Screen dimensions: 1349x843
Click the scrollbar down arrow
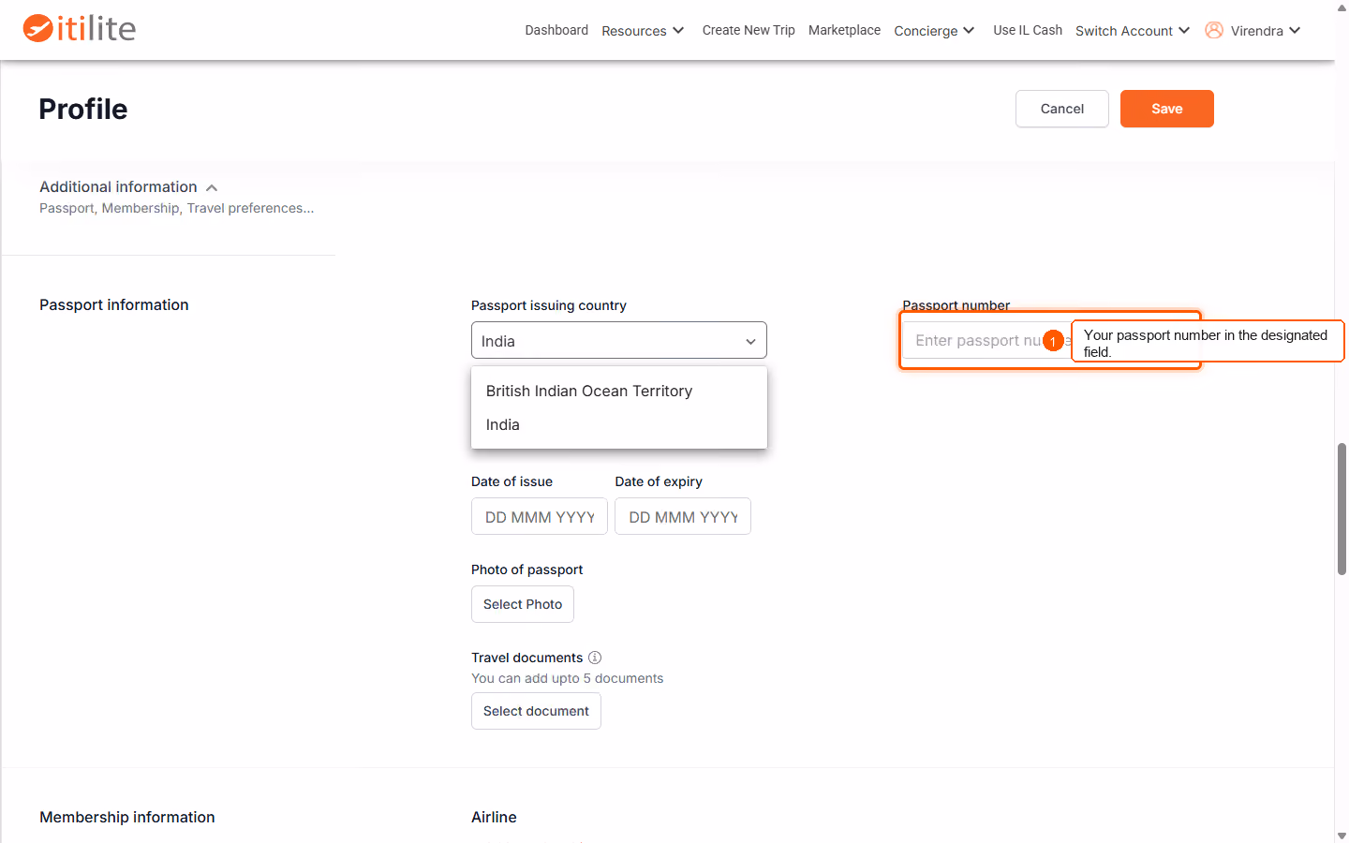point(1342,836)
